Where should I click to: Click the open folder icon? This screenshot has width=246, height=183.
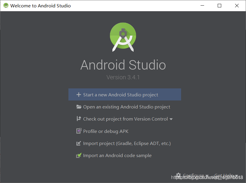[79, 107]
